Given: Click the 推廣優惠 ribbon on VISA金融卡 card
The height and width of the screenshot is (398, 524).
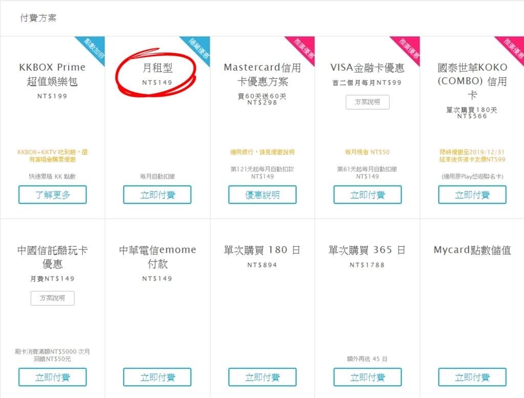Looking at the screenshot, I should click(408, 49).
